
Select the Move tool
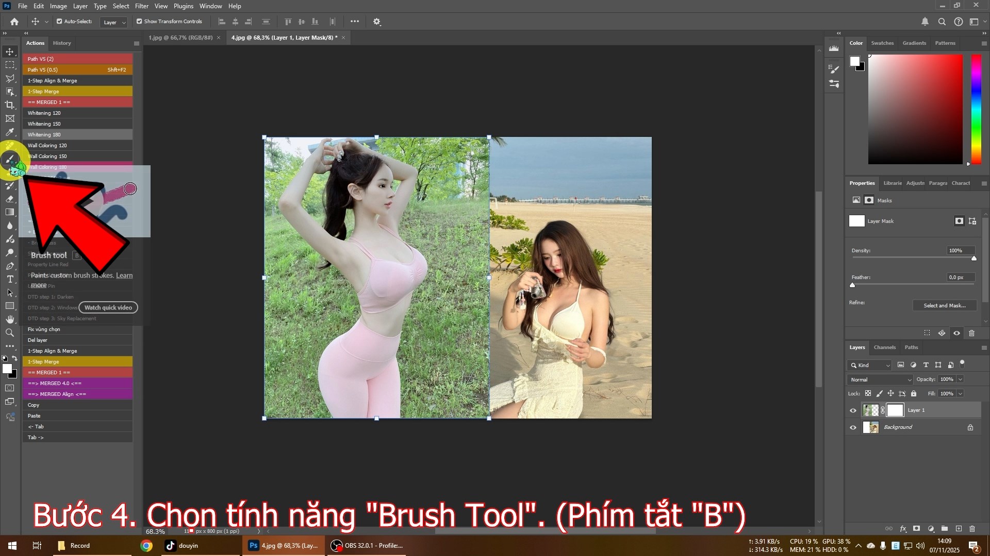10,51
